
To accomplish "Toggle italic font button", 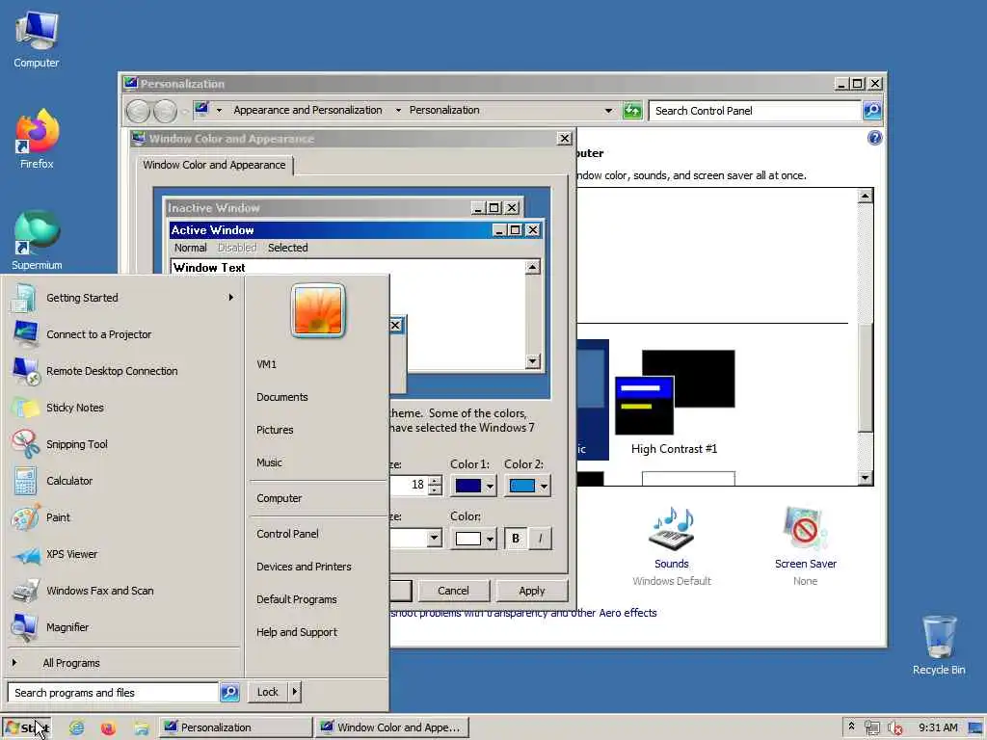I will point(540,539).
